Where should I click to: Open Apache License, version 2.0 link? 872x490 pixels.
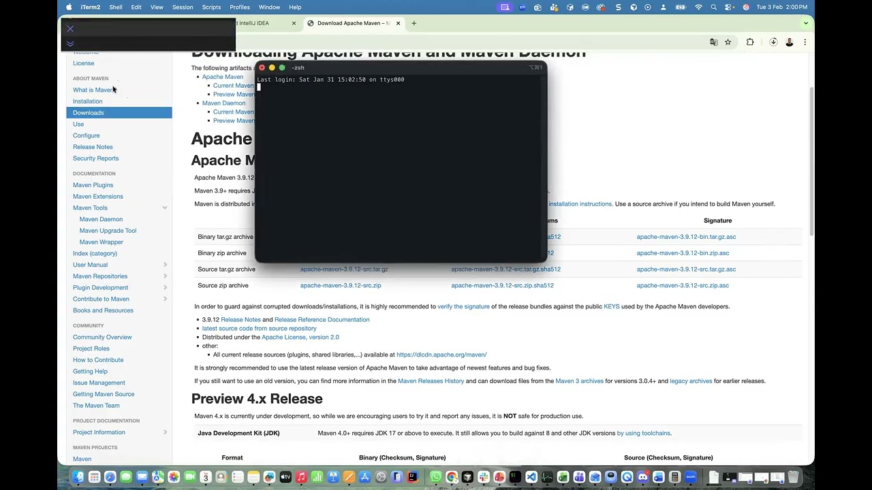[x=300, y=338]
